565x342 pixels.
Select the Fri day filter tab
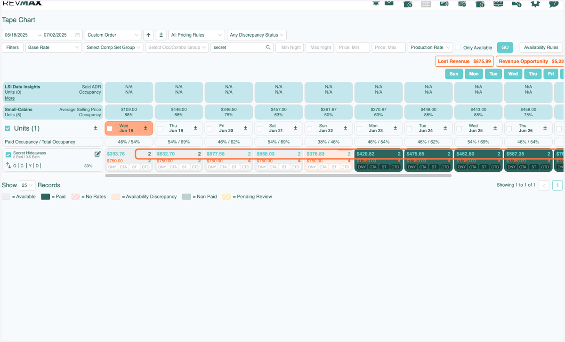551,74
